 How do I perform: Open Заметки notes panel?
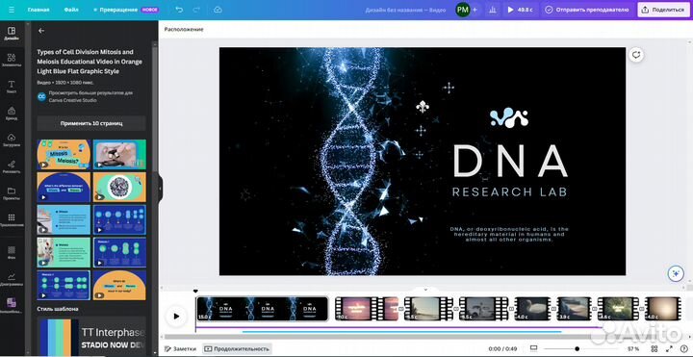click(180, 348)
